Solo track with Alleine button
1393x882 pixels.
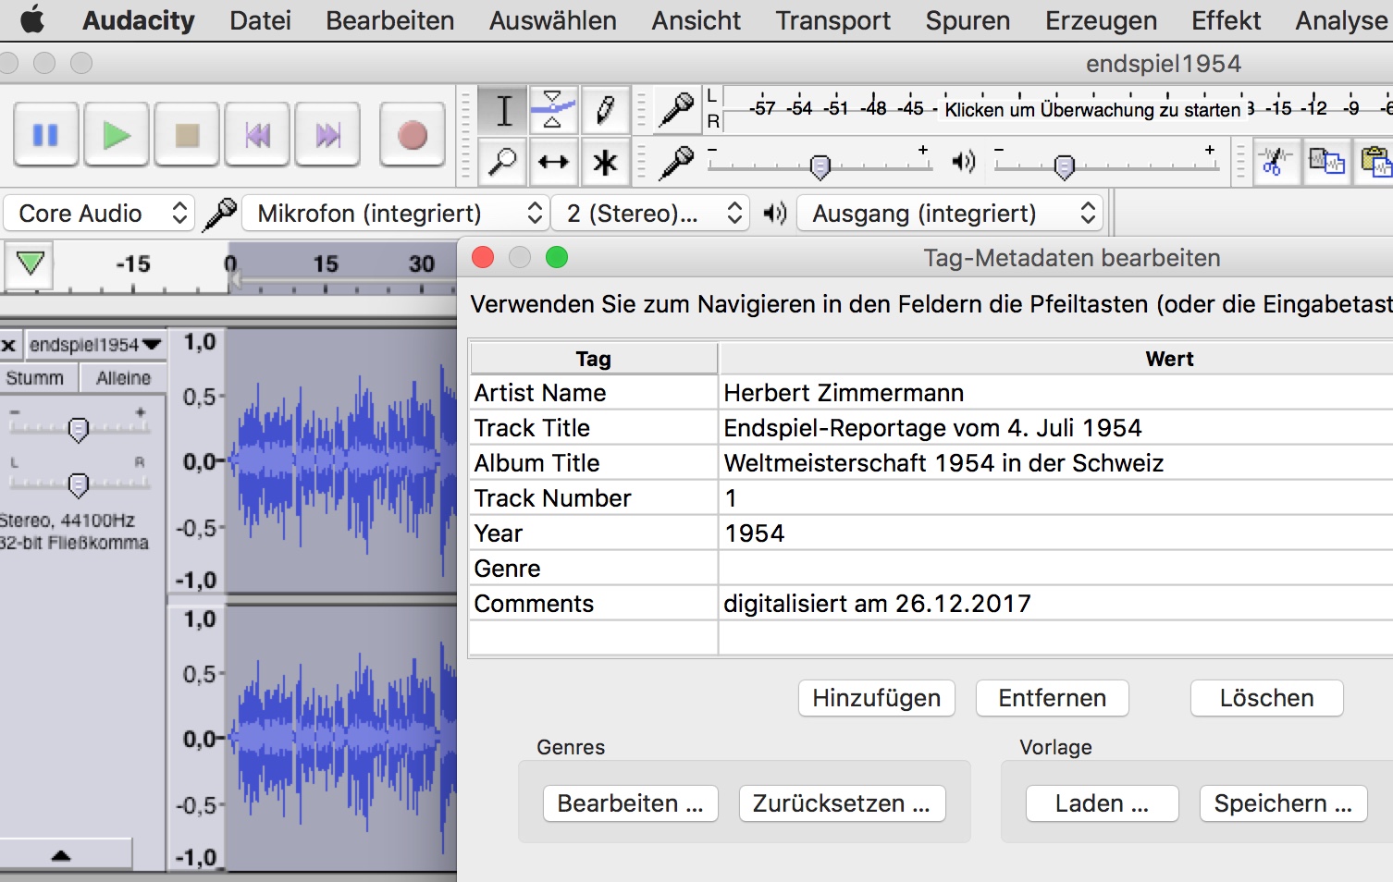click(x=123, y=378)
